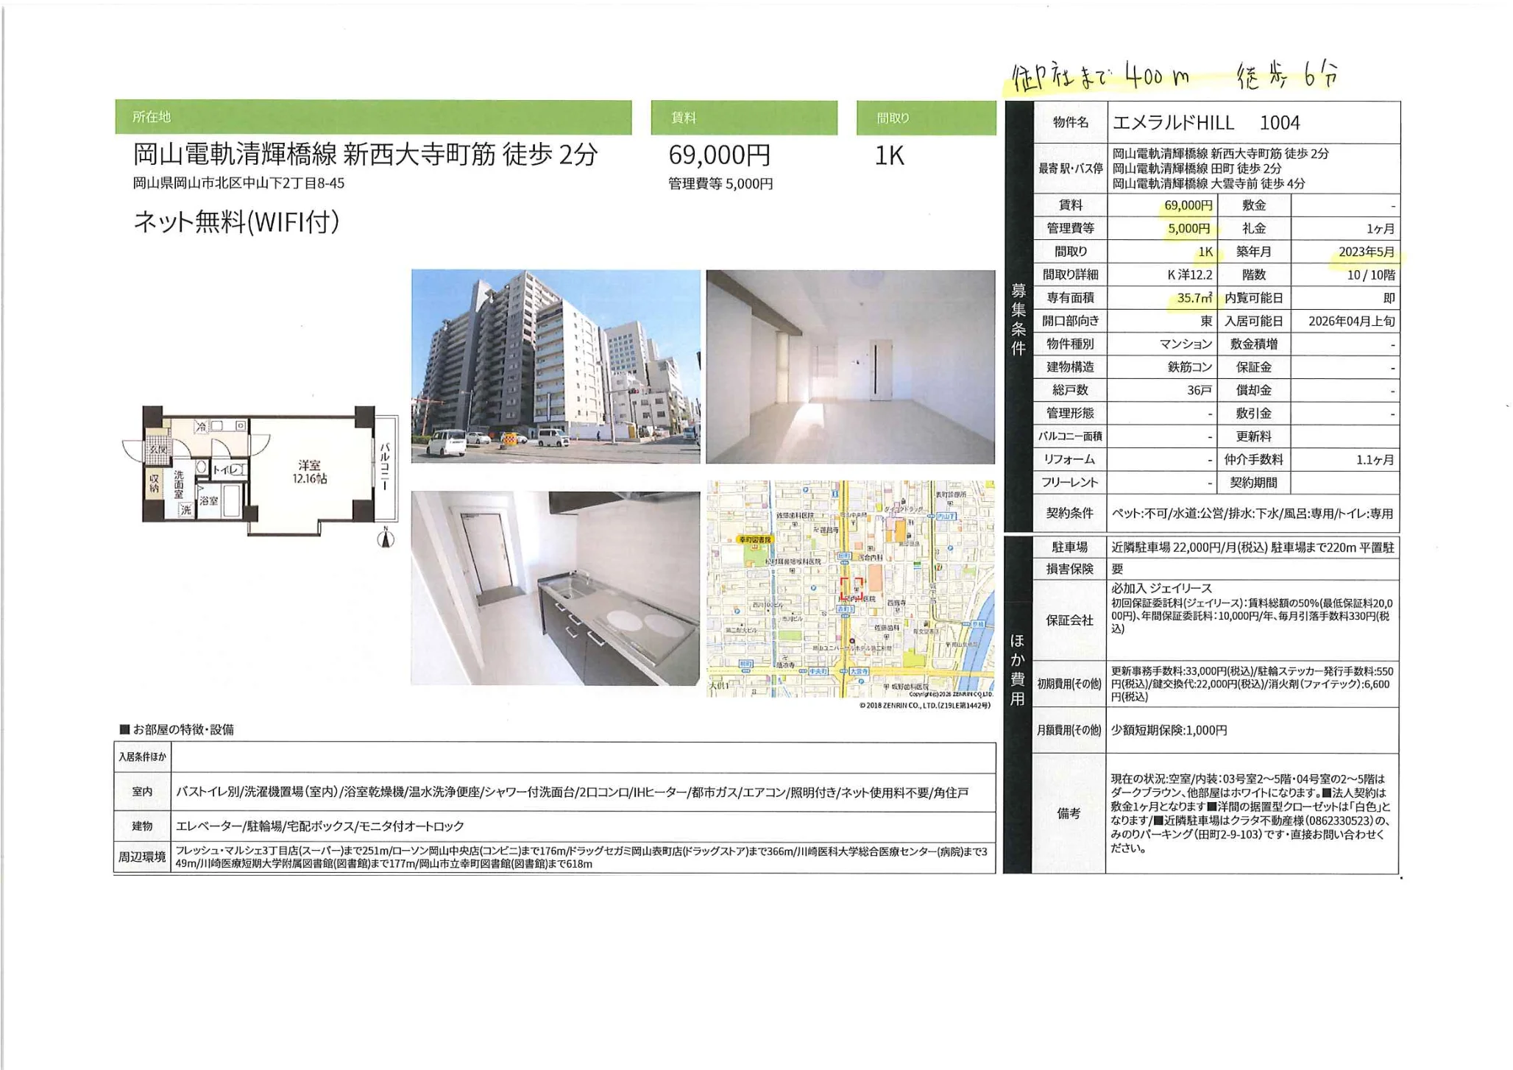Click the north compass icon under floor plan
Viewport: 1513px width, 1070px height.
(385, 538)
